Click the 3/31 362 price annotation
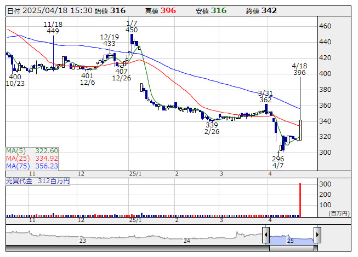Screen dimensions: 358x257 click(265, 97)
